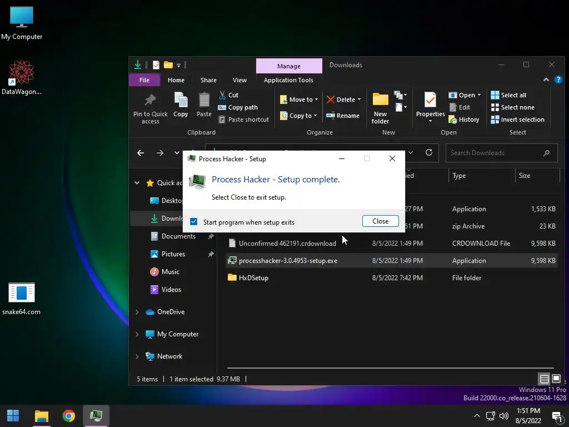Open Explorer help question mark icon
The width and height of the screenshot is (569, 427).
pos(558,80)
